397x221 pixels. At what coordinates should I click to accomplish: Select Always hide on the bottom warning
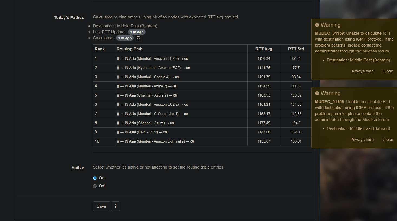click(362, 140)
